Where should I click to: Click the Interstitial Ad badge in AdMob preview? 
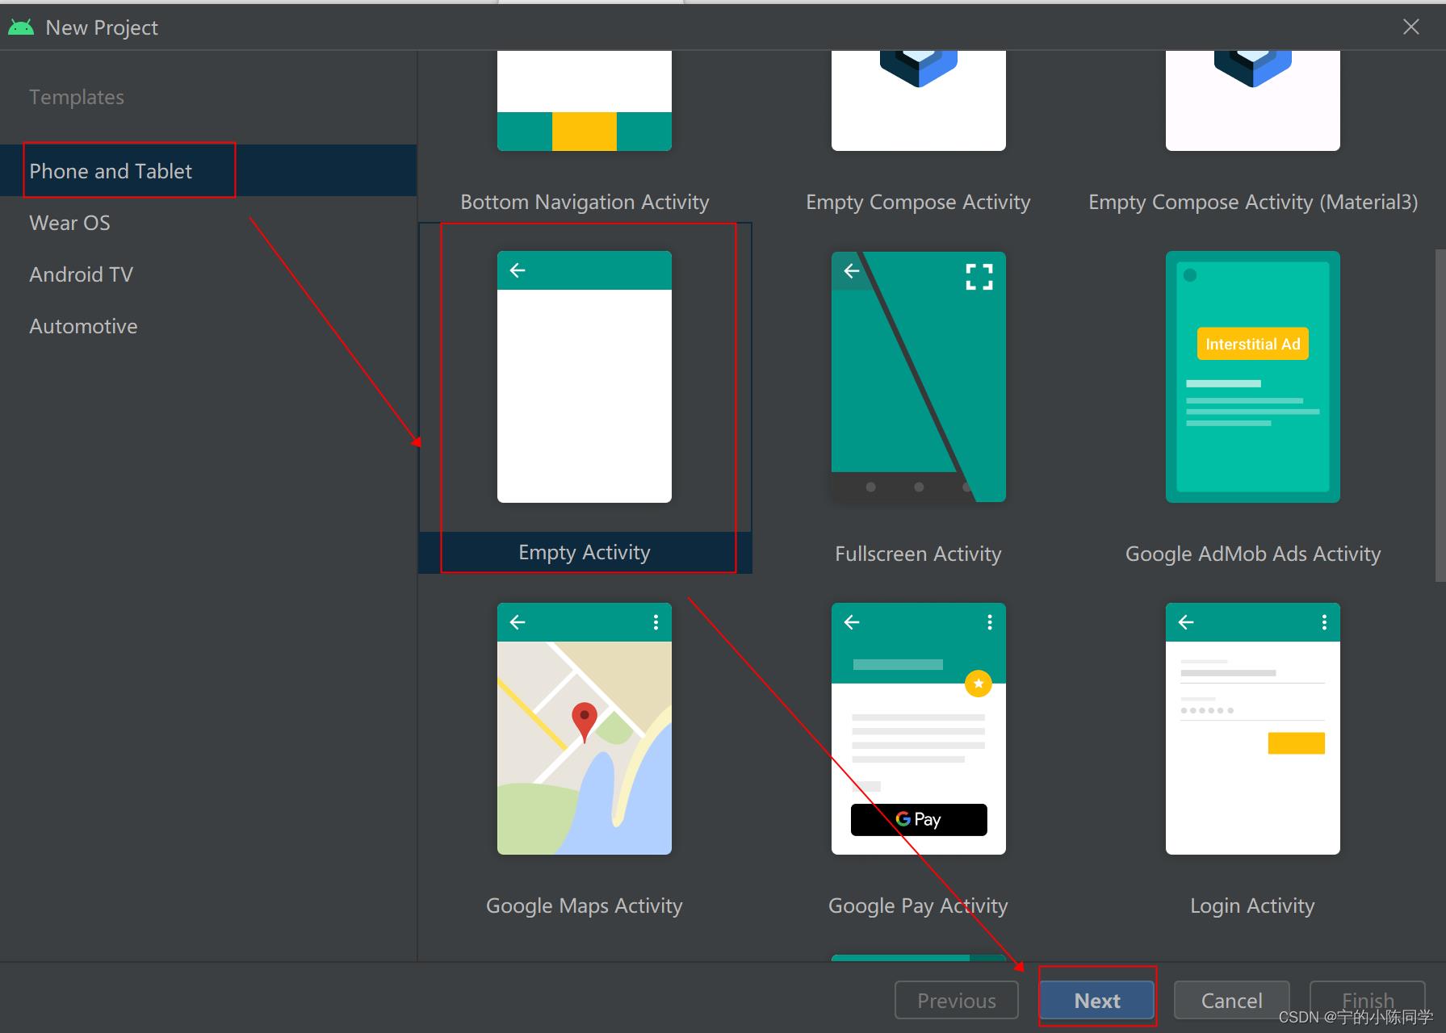click(1253, 344)
